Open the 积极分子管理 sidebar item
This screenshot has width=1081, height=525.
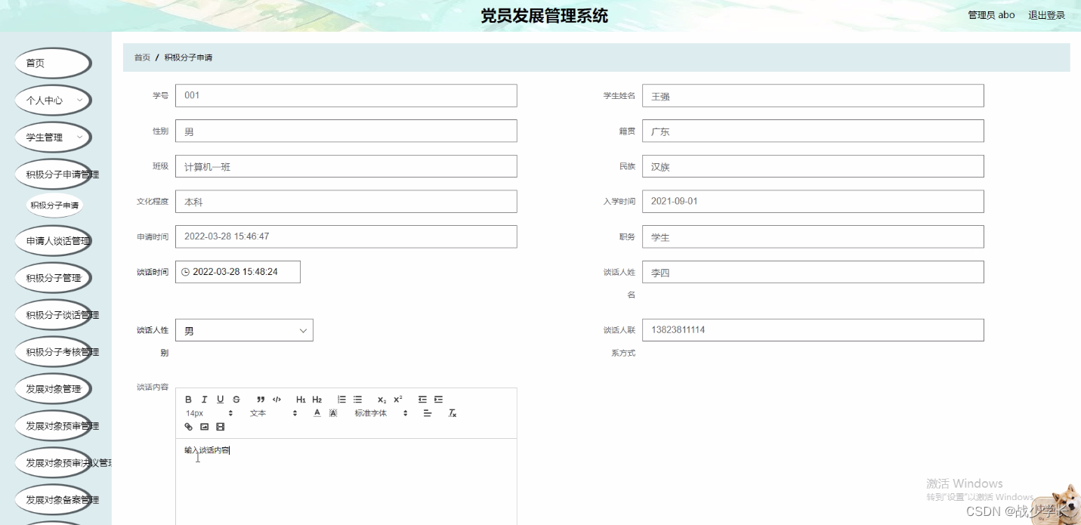click(x=54, y=277)
